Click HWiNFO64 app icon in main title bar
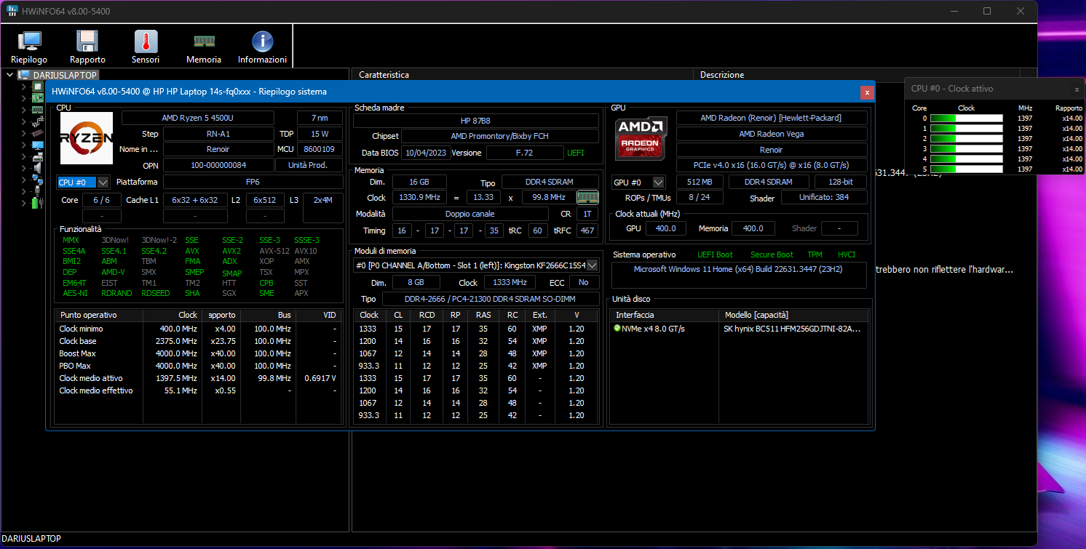The image size is (1086, 549). 12,11
